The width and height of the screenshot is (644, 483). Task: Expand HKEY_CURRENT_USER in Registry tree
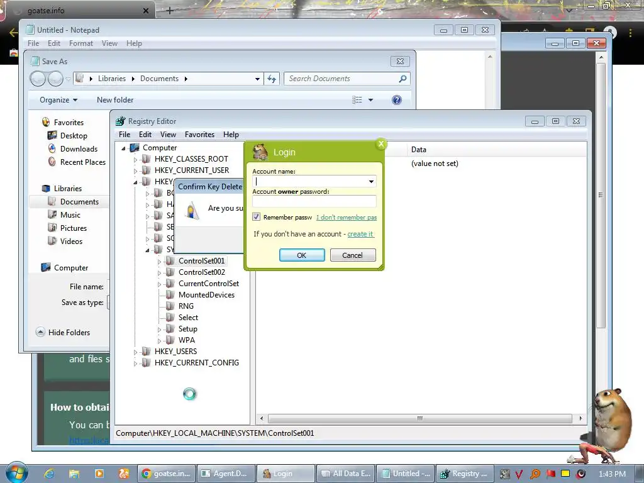135,170
